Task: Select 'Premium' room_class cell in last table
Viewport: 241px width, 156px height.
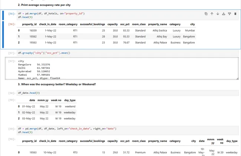Action: click(x=140, y=152)
